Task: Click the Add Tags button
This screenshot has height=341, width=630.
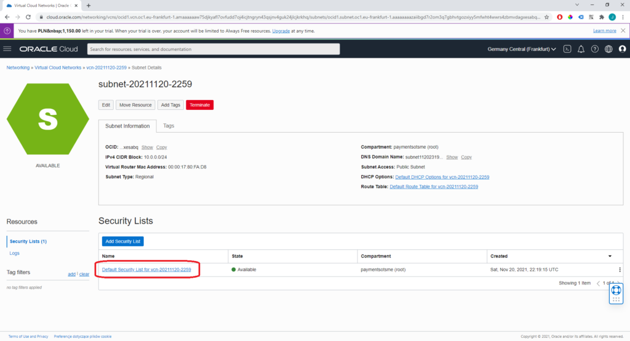Action: point(170,104)
